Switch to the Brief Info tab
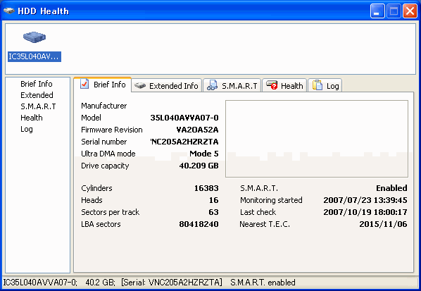 click(103, 85)
